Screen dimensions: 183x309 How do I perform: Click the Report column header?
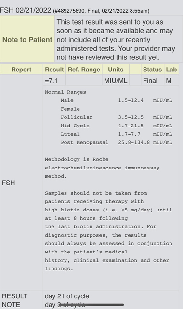point(21,70)
